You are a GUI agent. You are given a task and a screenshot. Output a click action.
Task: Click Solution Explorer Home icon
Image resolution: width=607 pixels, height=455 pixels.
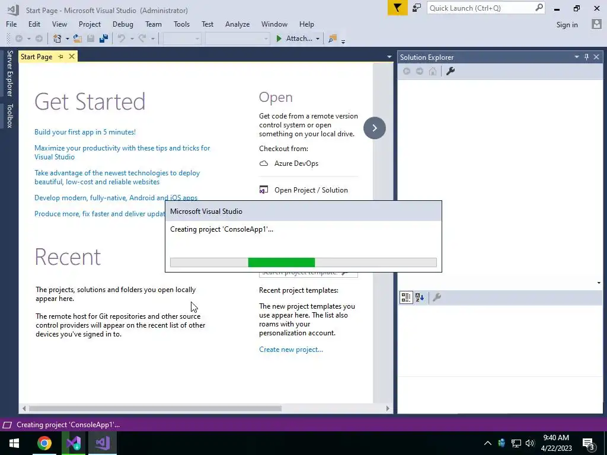433,71
